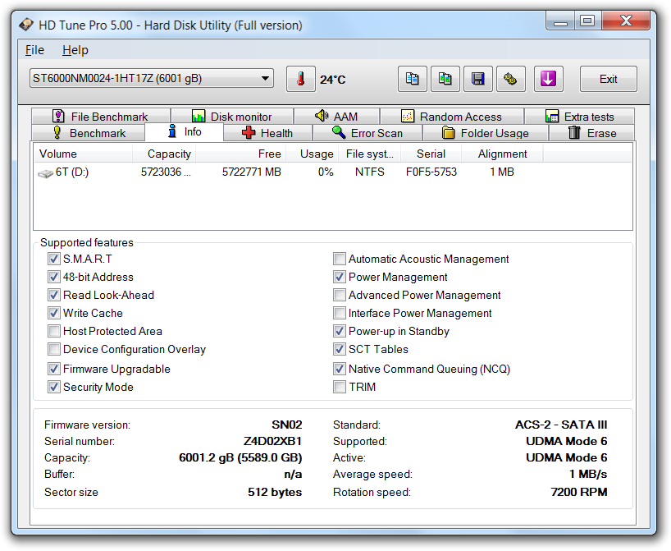Click the purple down-arrow icon
The height and width of the screenshot is (551, 671).
click(x=548, y=80)
